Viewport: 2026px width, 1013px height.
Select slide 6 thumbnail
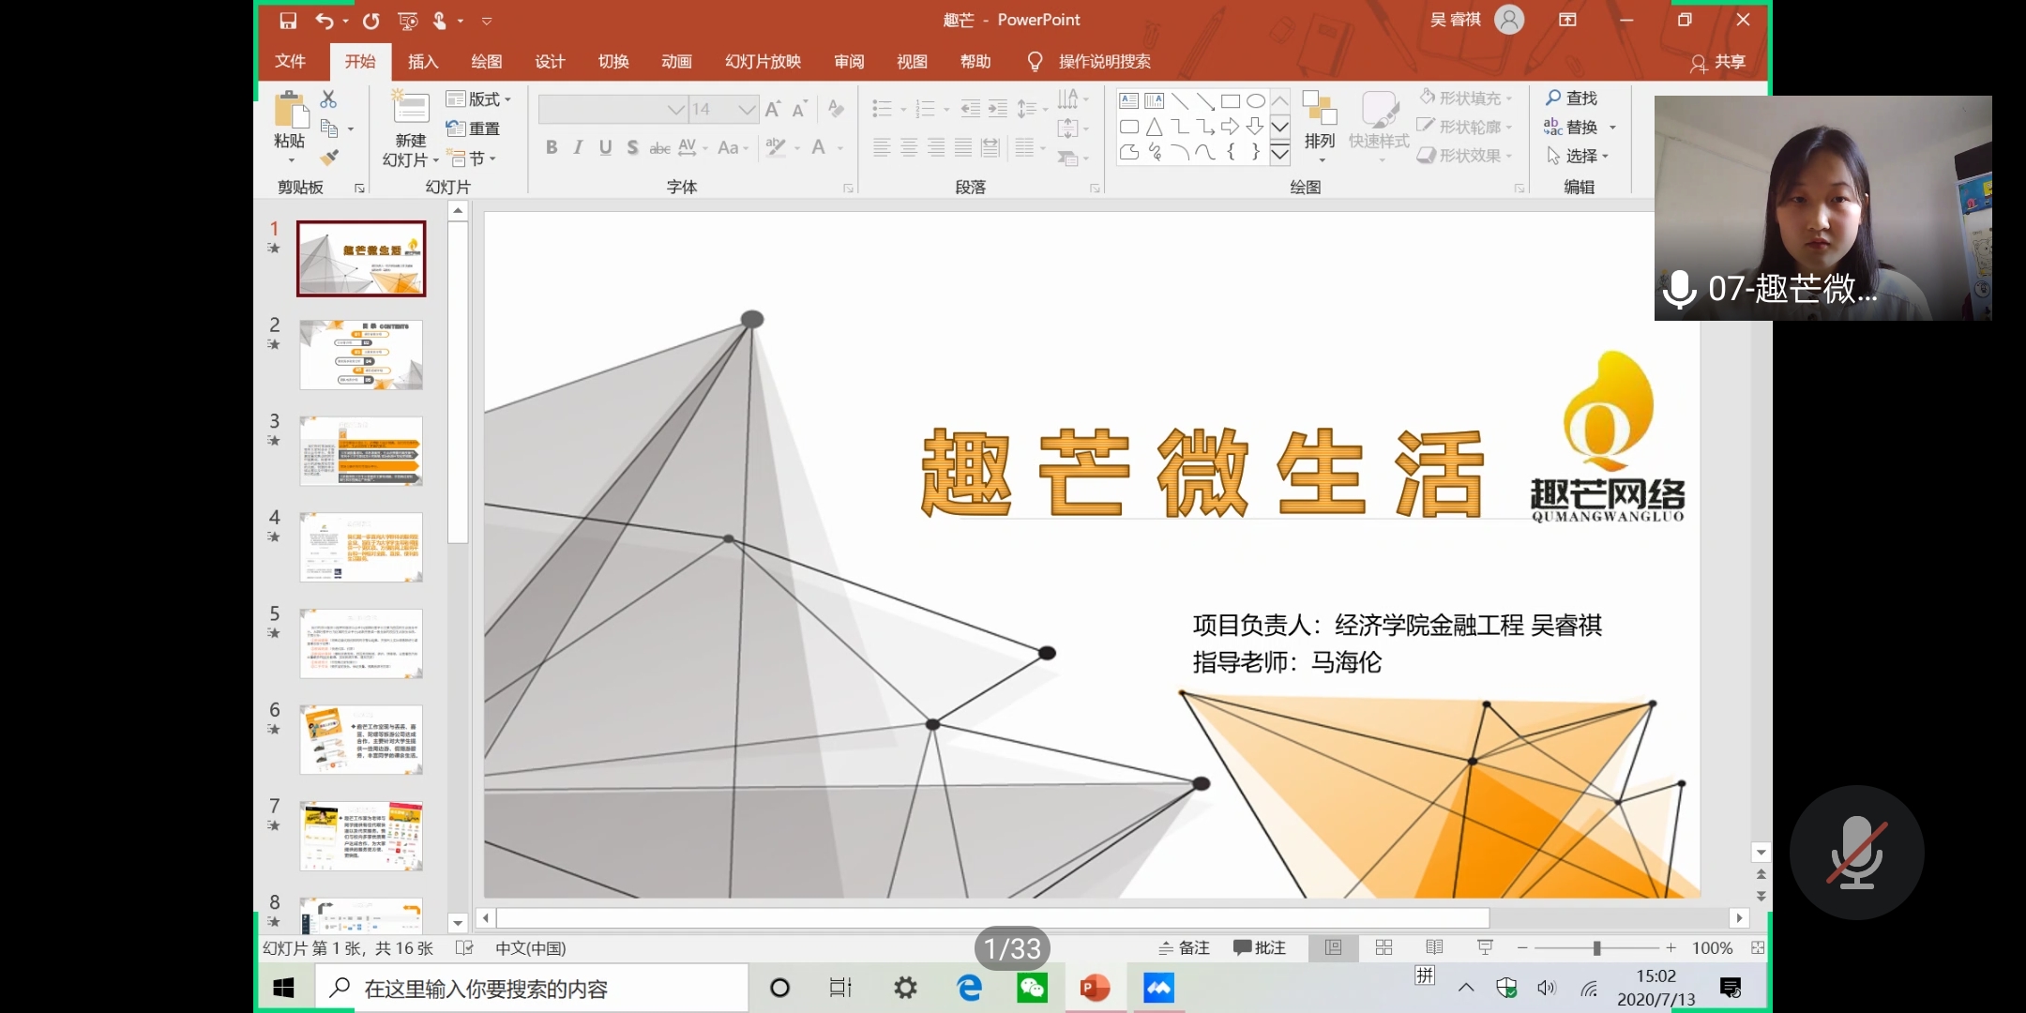(361, 739)
